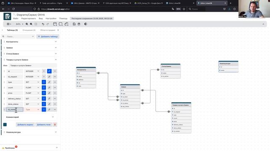Click the add subject area toolbar icon
Screen dimensions: 270x151
pos(61,24)
